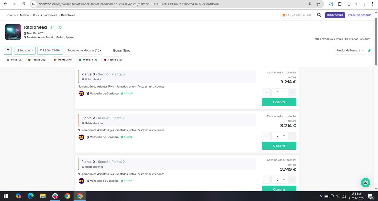Click the browser back arrow
Screen dimensions: 378x201
tap(5, 4)
